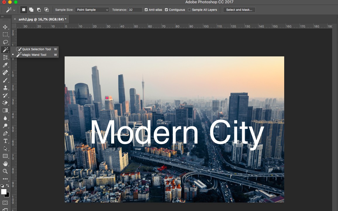Open the Sample Size dropdown
The image size is (338, 211).
(x=92, y=10)
